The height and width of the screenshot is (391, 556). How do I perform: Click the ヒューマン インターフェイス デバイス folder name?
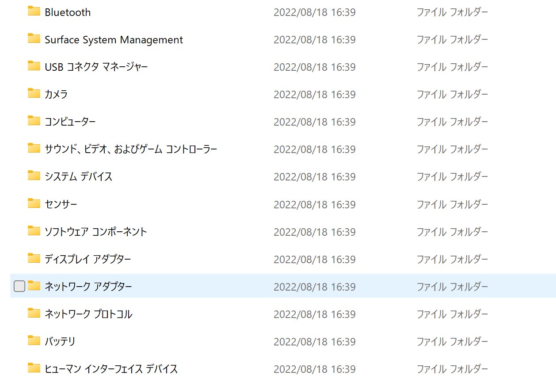point(111,368)
